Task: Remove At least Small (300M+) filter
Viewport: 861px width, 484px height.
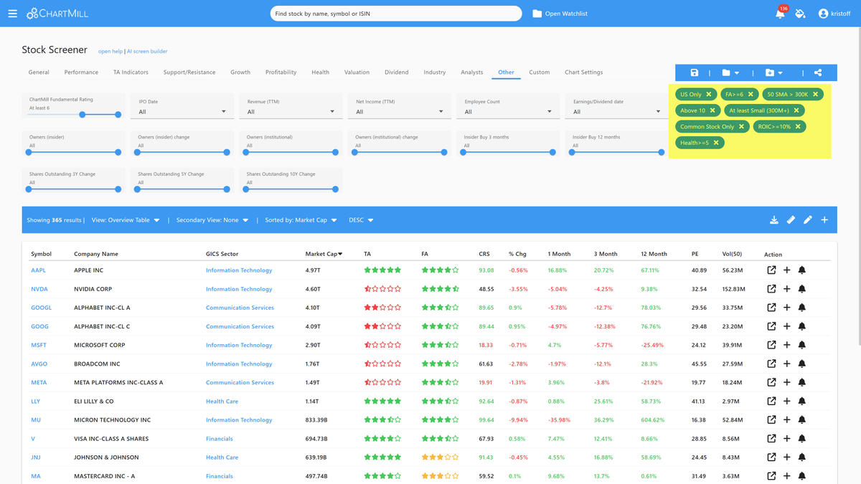Action: (796, 110)
